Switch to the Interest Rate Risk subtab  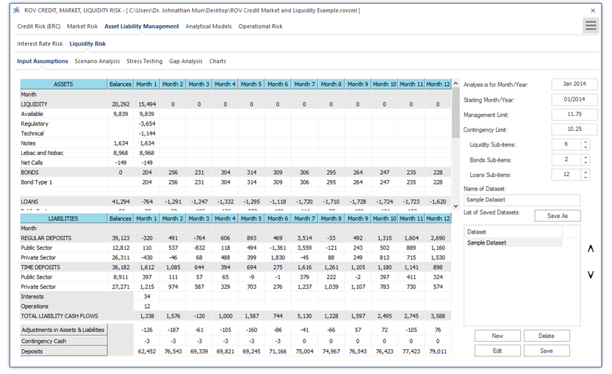[x=40, y=44]
